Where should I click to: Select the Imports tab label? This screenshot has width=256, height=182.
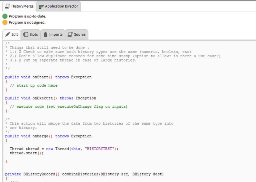point(56,34)
